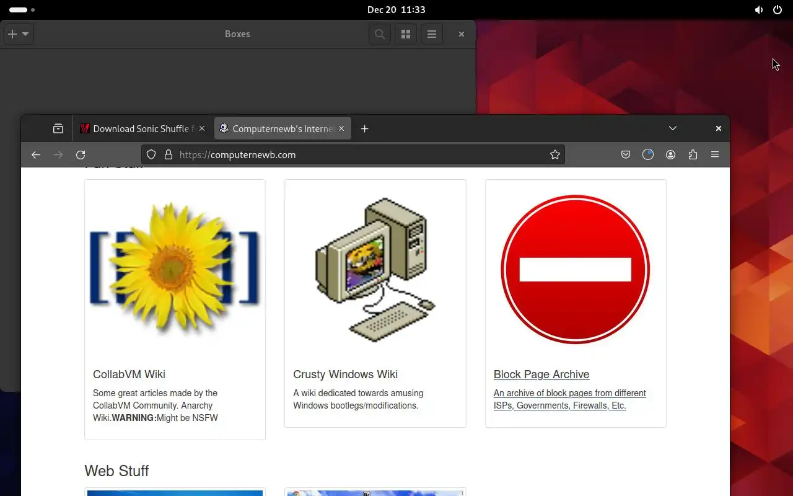Viewport: 793px width, 496px height.
Task: Close the Computernewb's Internet tab
Action: tap(341, 128)
